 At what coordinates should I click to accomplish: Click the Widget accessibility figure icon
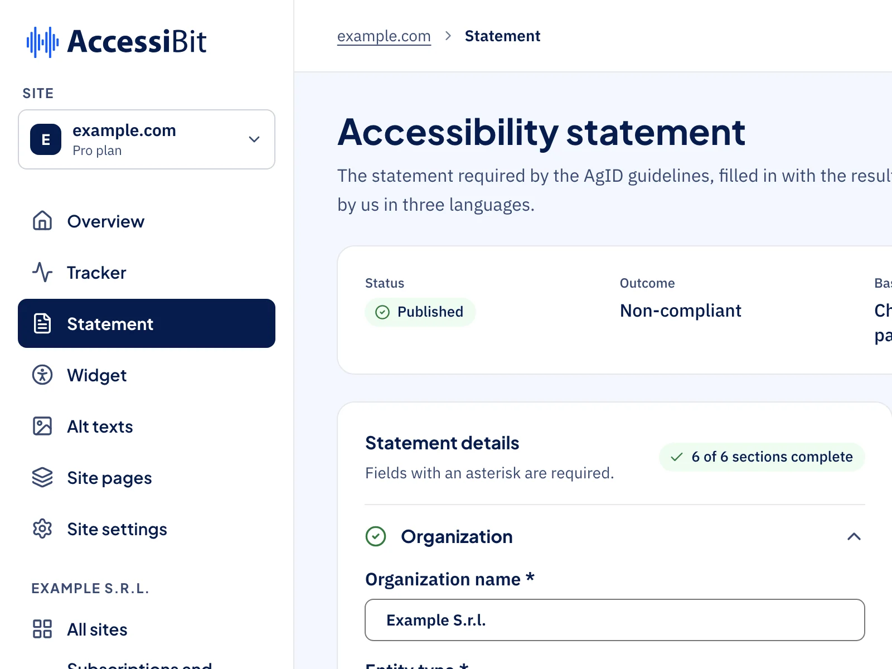42,375
